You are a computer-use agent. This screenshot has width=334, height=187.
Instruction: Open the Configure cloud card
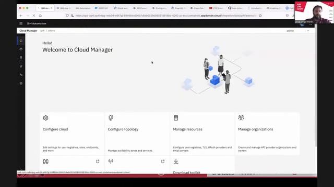tap(72, 133)
